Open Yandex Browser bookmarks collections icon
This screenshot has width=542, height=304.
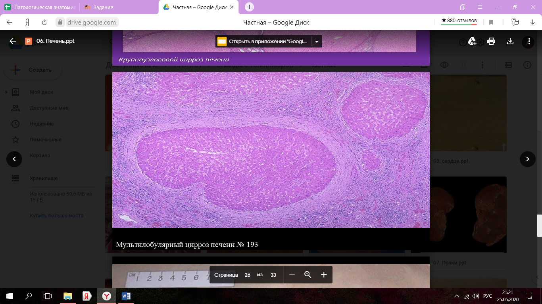coord(463,7)
